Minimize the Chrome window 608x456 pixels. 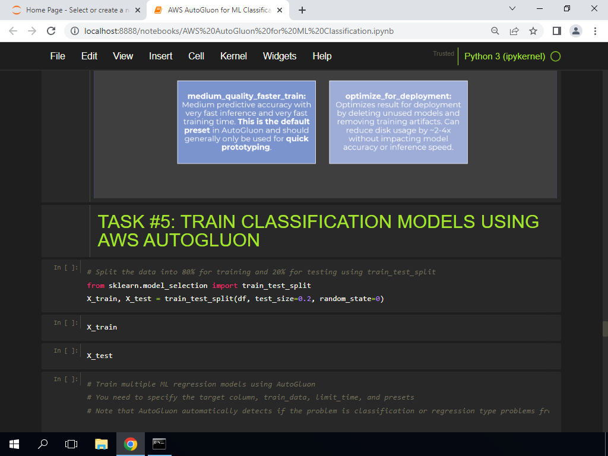(540, 8)
